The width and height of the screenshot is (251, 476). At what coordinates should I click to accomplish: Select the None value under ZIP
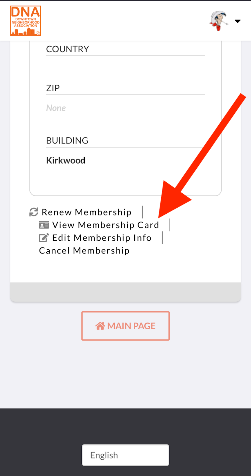[x=56, y=108]
